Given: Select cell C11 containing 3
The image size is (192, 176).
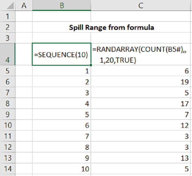Looking at the screenshot, I should (x=141, y=136).
